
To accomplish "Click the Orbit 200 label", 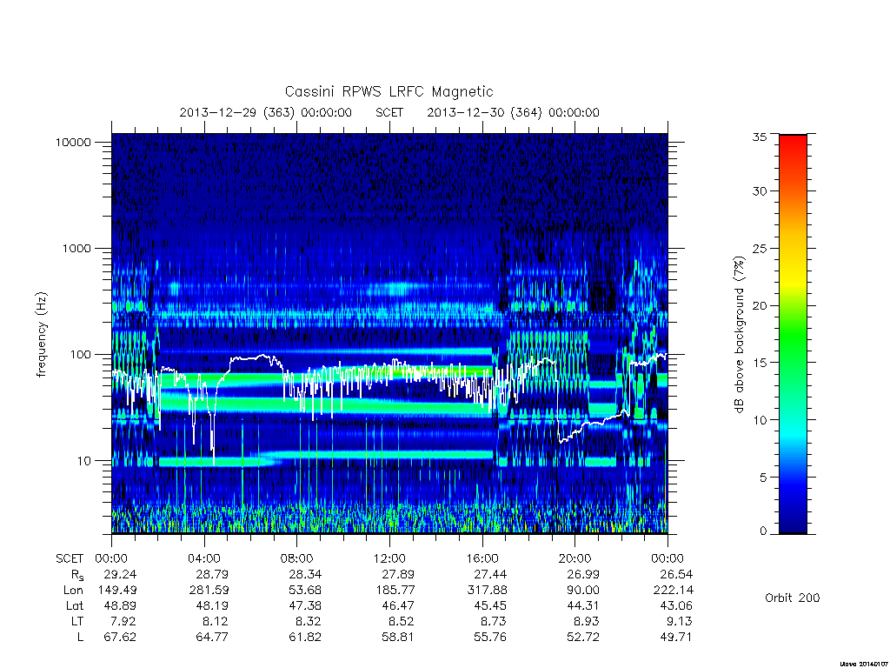I will 793,598.
